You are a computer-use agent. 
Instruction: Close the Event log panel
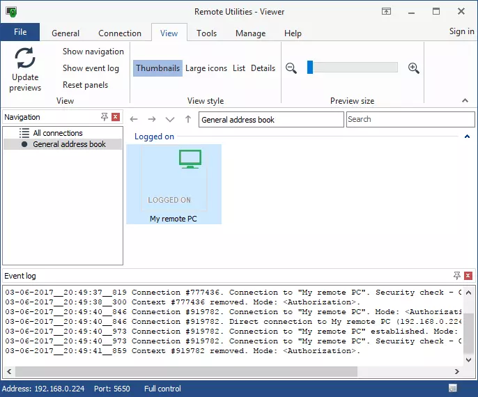pos(468,276)
